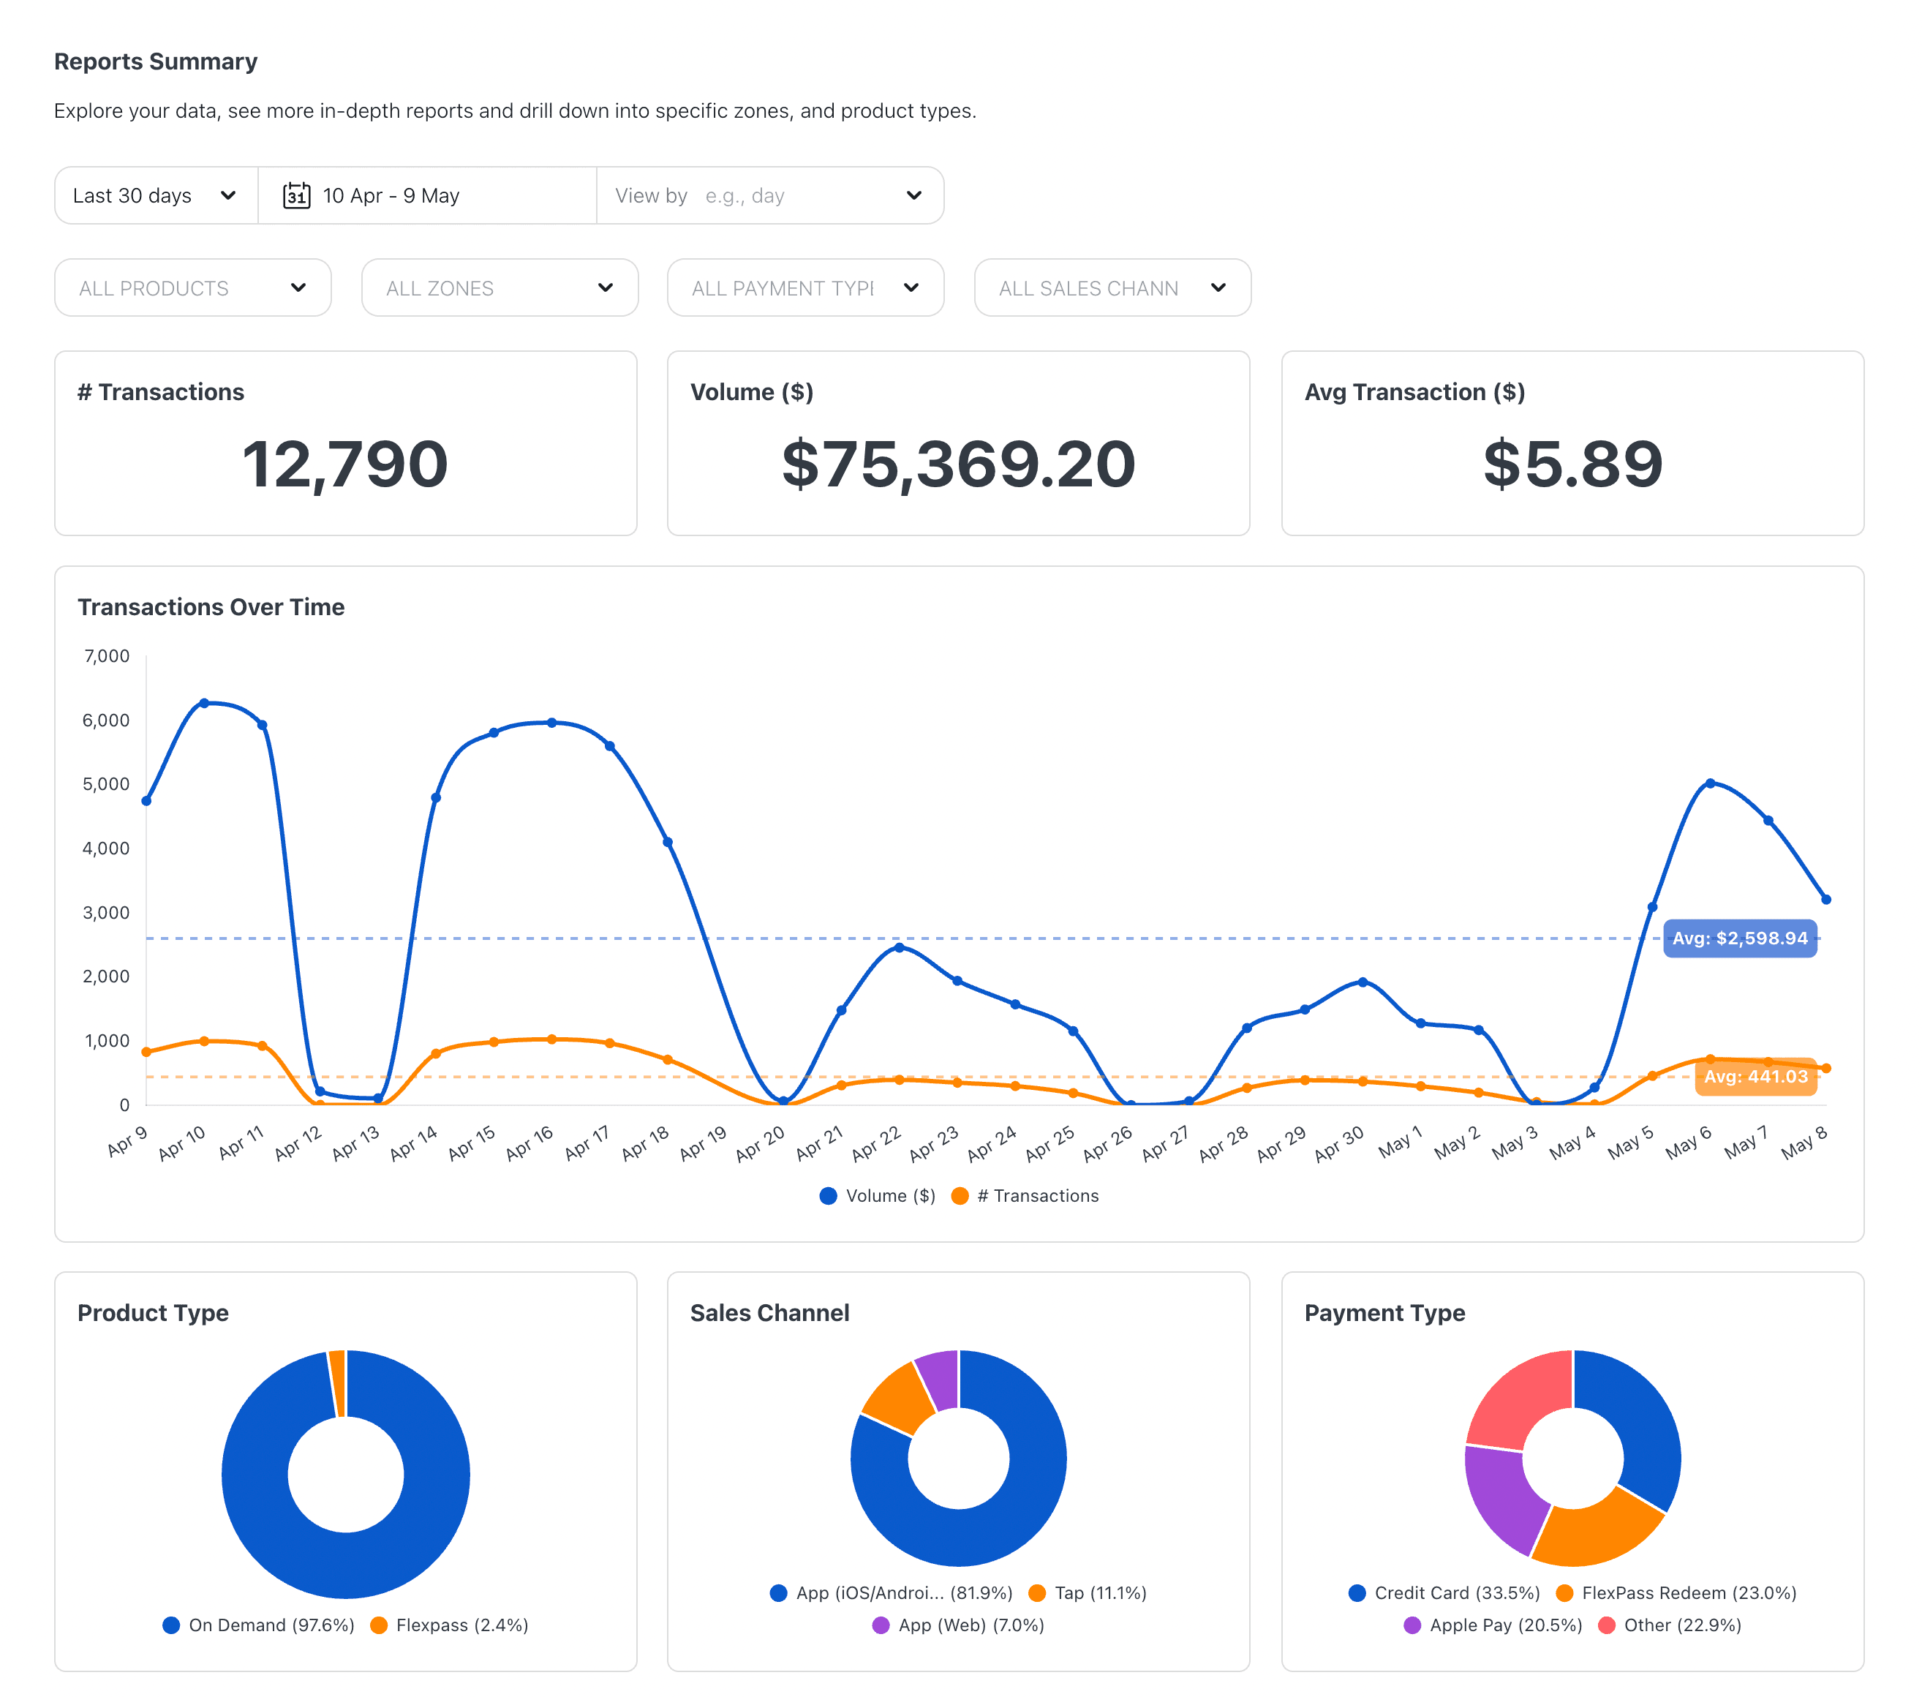Click the Avg: $2,598.94 label

click(1740, 938)
